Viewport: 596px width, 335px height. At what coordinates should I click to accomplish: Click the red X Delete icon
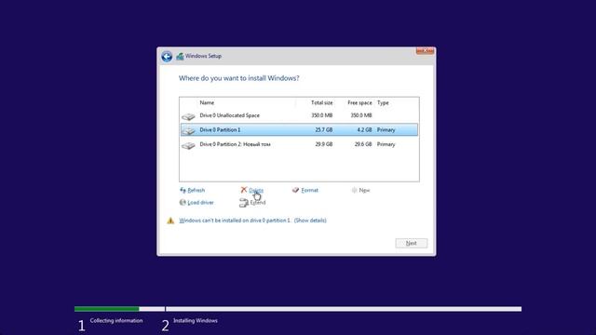click(x=244, y=190)
